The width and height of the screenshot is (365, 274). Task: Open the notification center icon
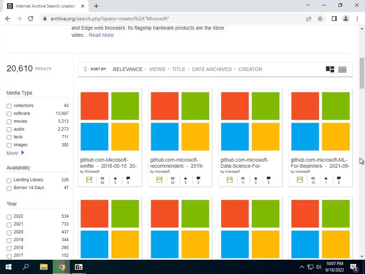(354, 267)
